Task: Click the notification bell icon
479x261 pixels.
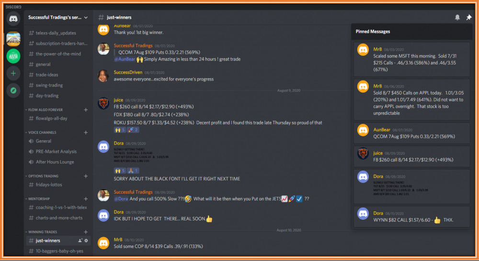Action: (457, 17)
